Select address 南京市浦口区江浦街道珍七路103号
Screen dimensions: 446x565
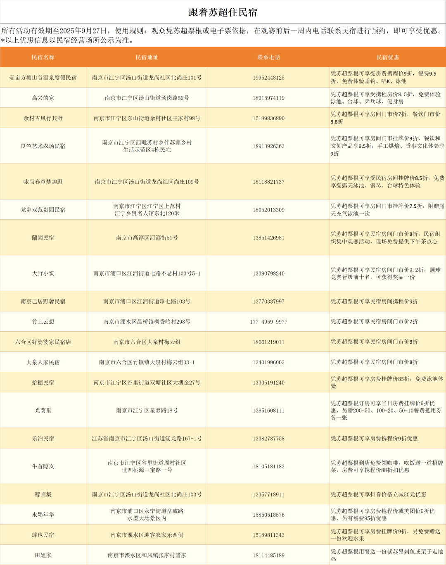click(x=147, y=301)
